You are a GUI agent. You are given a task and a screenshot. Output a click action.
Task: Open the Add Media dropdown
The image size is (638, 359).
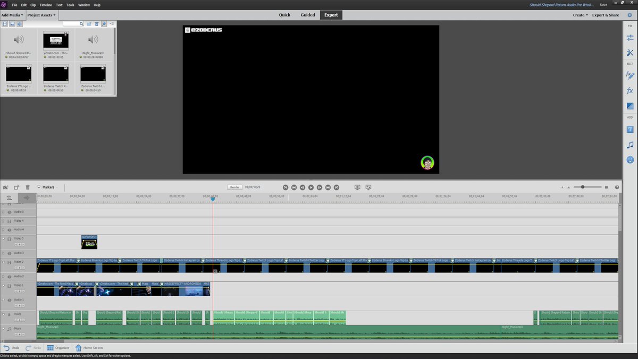click(x=11, y=15)
